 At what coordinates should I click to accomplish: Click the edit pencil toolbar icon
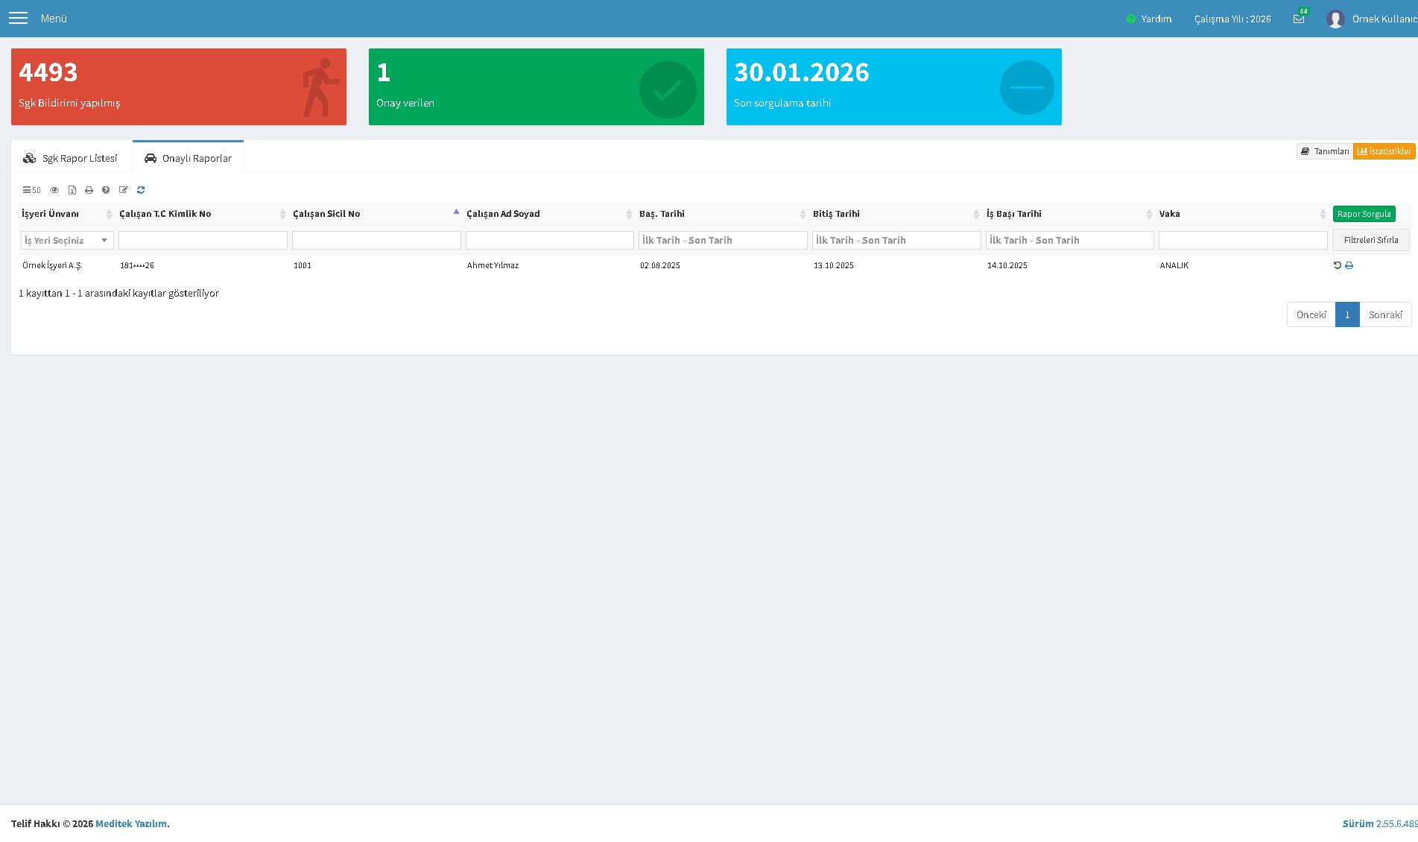coord(124,190)
